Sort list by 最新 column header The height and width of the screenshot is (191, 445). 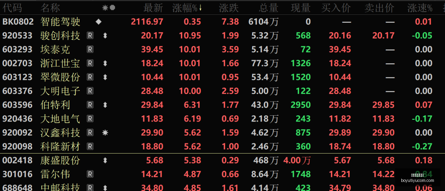(x=153, y=8)
